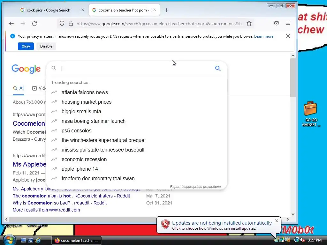Go back with the browser back arrow
Image resolution: width=327 pixels, height=245 pixels.
(x=11, y=24)
